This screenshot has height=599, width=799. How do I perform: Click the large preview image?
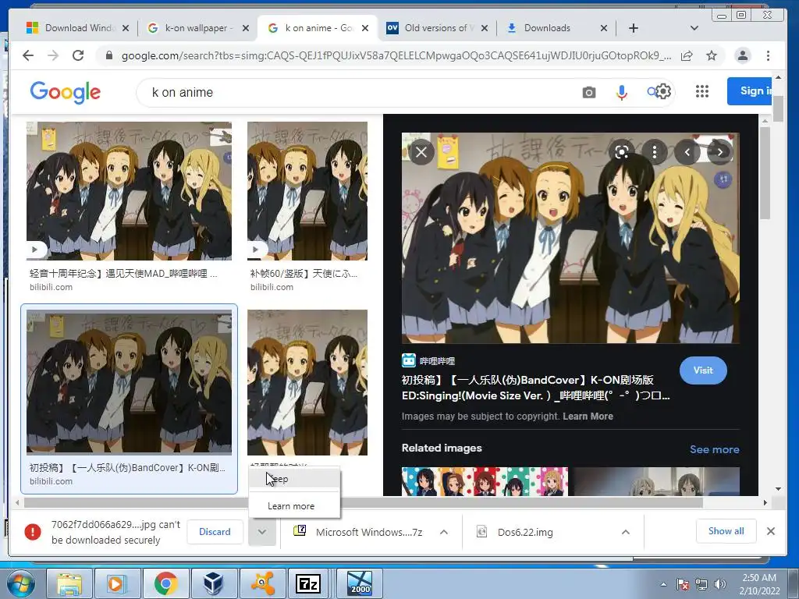(x=570, y=238)
